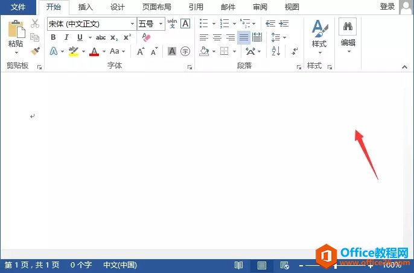This screenshot has width=414, height=273.
Task: Open shading fill dropdown arrow
Action: tap(214, 51)
